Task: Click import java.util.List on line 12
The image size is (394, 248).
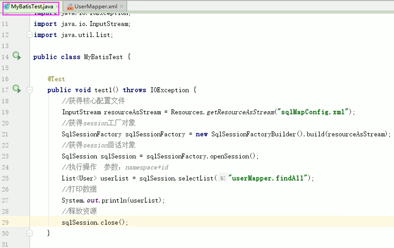Action: (x=73, y=35)
